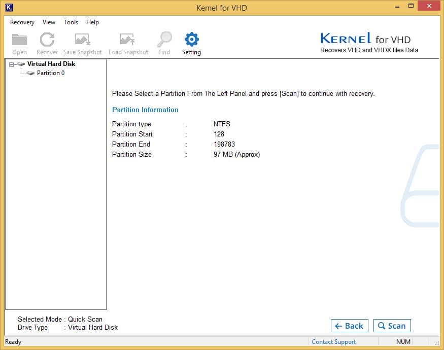
Task: Click the Partition Start label
Action: click(132, 134)
